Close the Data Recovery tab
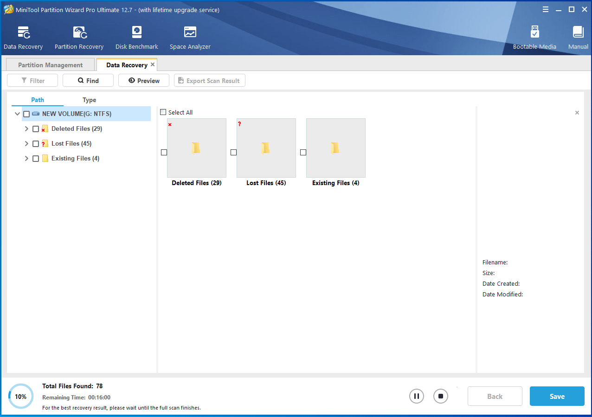592x417 pixels. (x=153, y=65)
